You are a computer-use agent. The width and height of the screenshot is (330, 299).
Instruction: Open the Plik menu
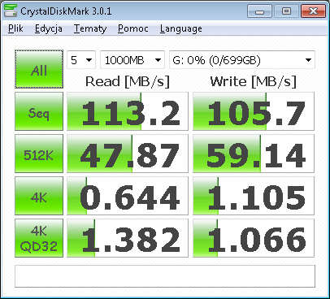tap(15, 28)
